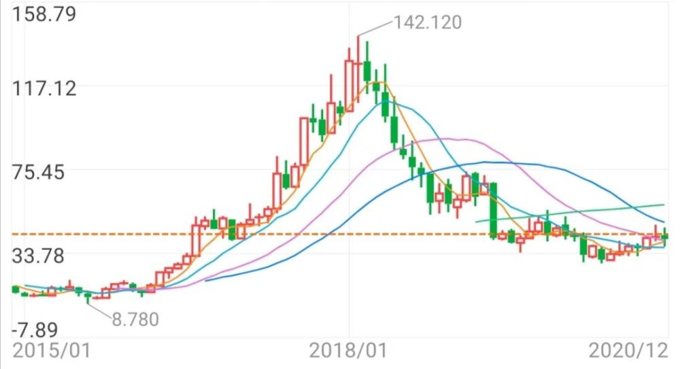This screenshot has height=369, width=680.
Task: Click the 75.45 y-axis value
Action: click(38, 172)
